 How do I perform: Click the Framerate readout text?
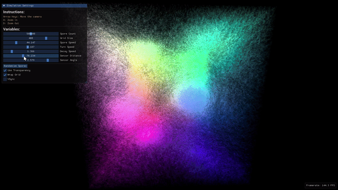(321, 185)
